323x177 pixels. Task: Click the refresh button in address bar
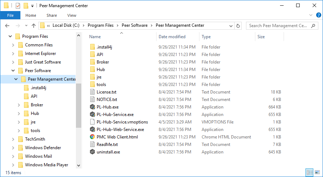238,26
